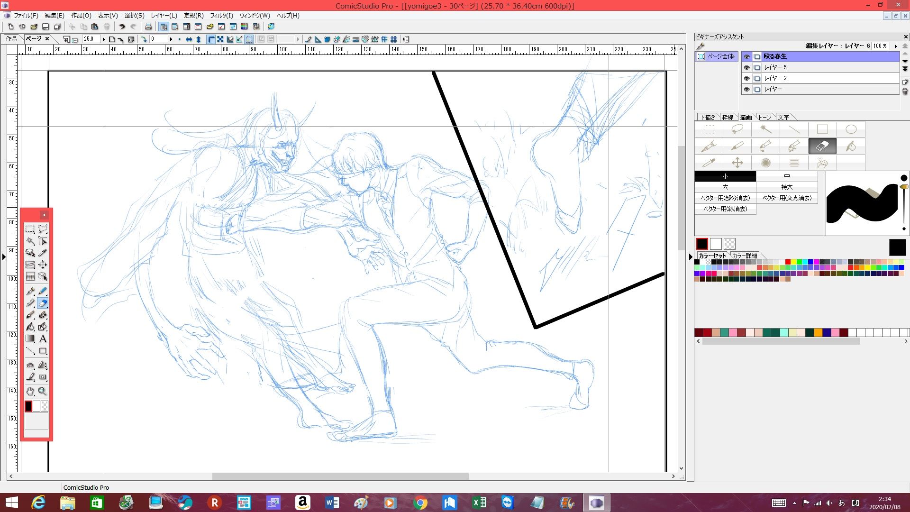Open the zoom 25.0 dropdown arrow
This screenshot has width=910, height=512.
pyautogui.click(x=103, y=39)
